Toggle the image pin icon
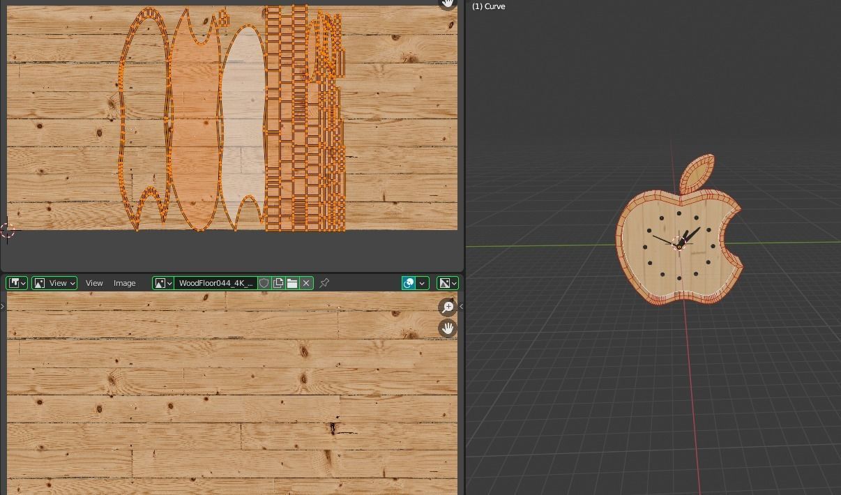841x495 pixels. [x=324, y=283]
